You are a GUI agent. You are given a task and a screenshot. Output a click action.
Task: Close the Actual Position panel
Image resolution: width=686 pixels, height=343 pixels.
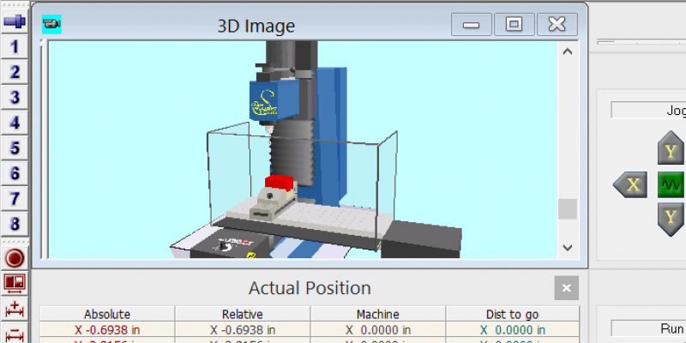(565, 288)
